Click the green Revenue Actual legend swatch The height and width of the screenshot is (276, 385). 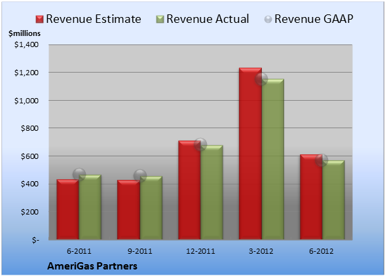(x=160, y=20)
